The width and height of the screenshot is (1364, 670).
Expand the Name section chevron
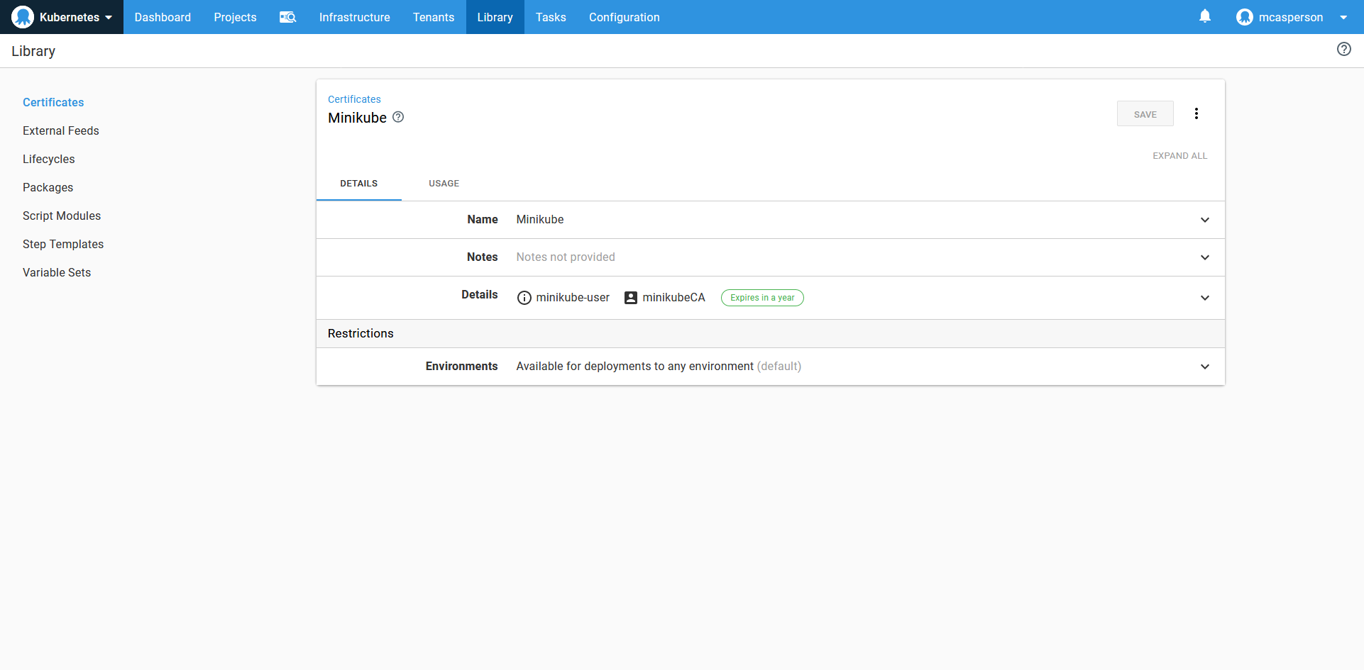tap(1204, 220)
